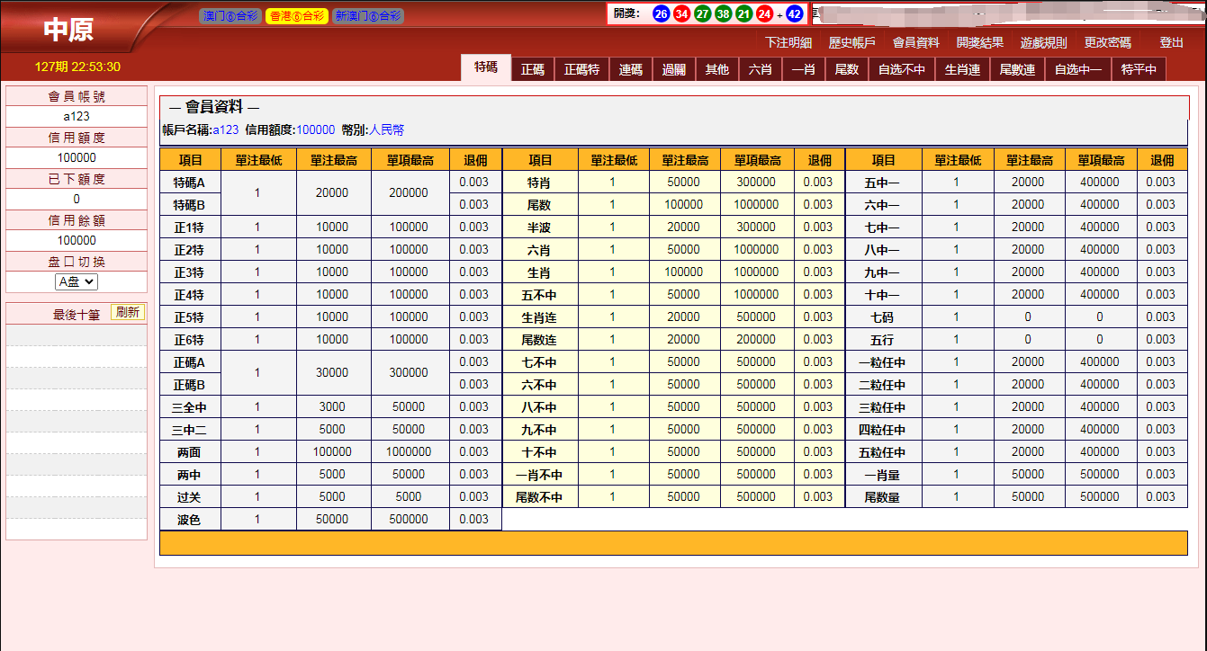Click the red 34 lottery ball
Image resolution: width=1207 pixels, height=651 pixels.
click(x=681, y=14)
